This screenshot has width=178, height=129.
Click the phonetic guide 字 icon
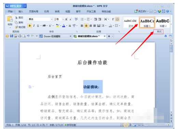click(x=74, y=26)
